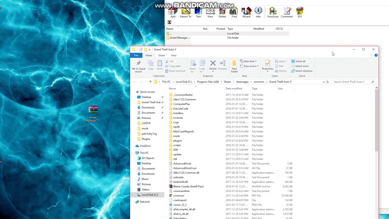
Task: Open the Easy access dropdown
Action: (x=249, y=66)
